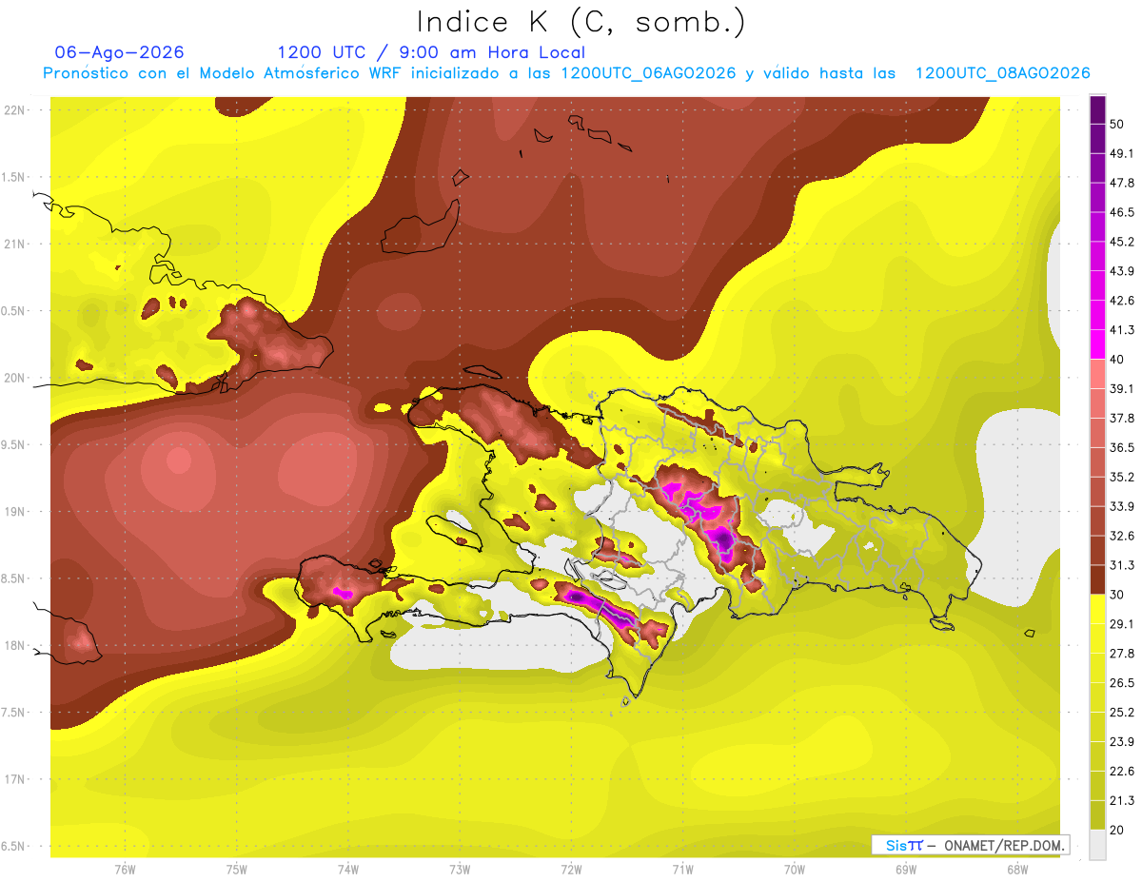The image size is (1142, 882).
Task: Click the '1200UTC_08AGO2026' valid-until time in the subtitle
Action: [x=1002, y=73]
